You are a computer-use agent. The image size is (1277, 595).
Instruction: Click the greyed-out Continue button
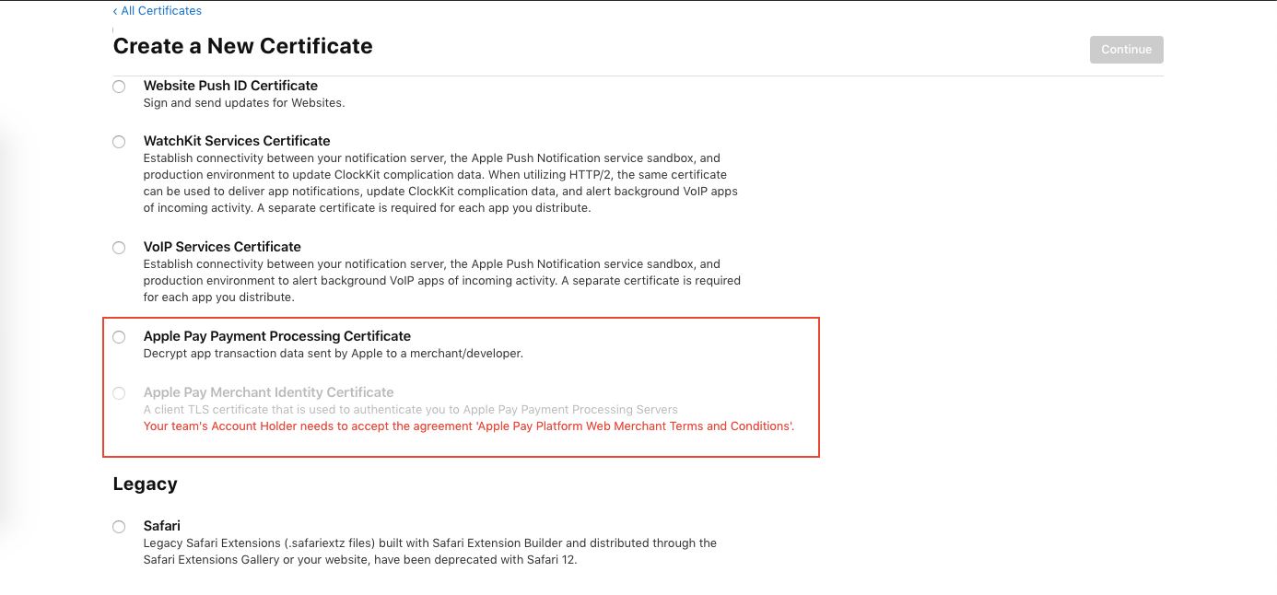(x=1126, y=50)
